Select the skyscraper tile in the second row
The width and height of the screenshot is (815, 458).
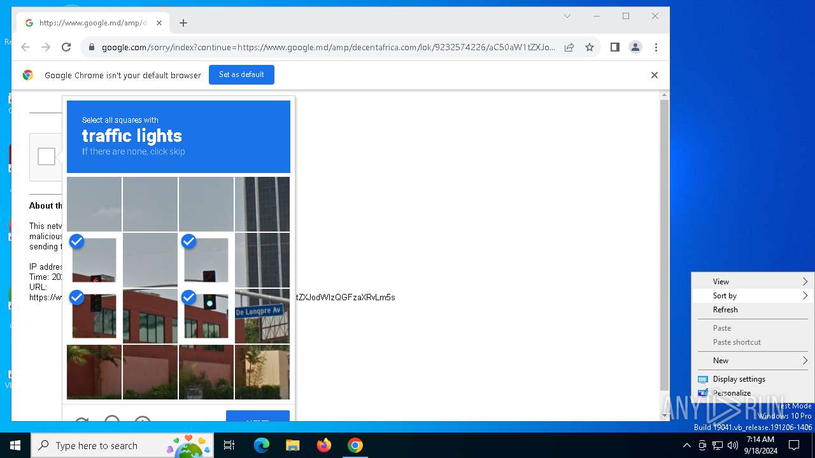pos(262,260)
